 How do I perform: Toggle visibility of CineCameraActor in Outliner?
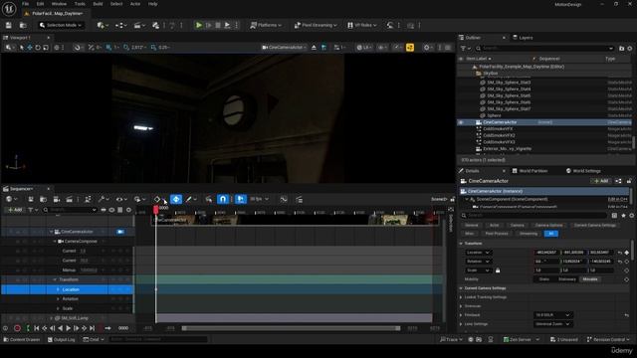point(461,122)
